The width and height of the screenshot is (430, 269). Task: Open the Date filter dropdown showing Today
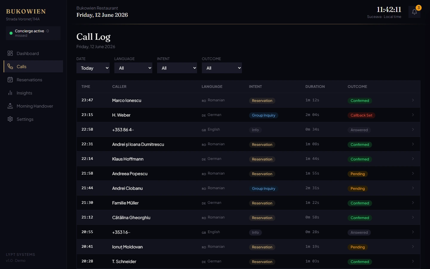click(x=93, y=68)
